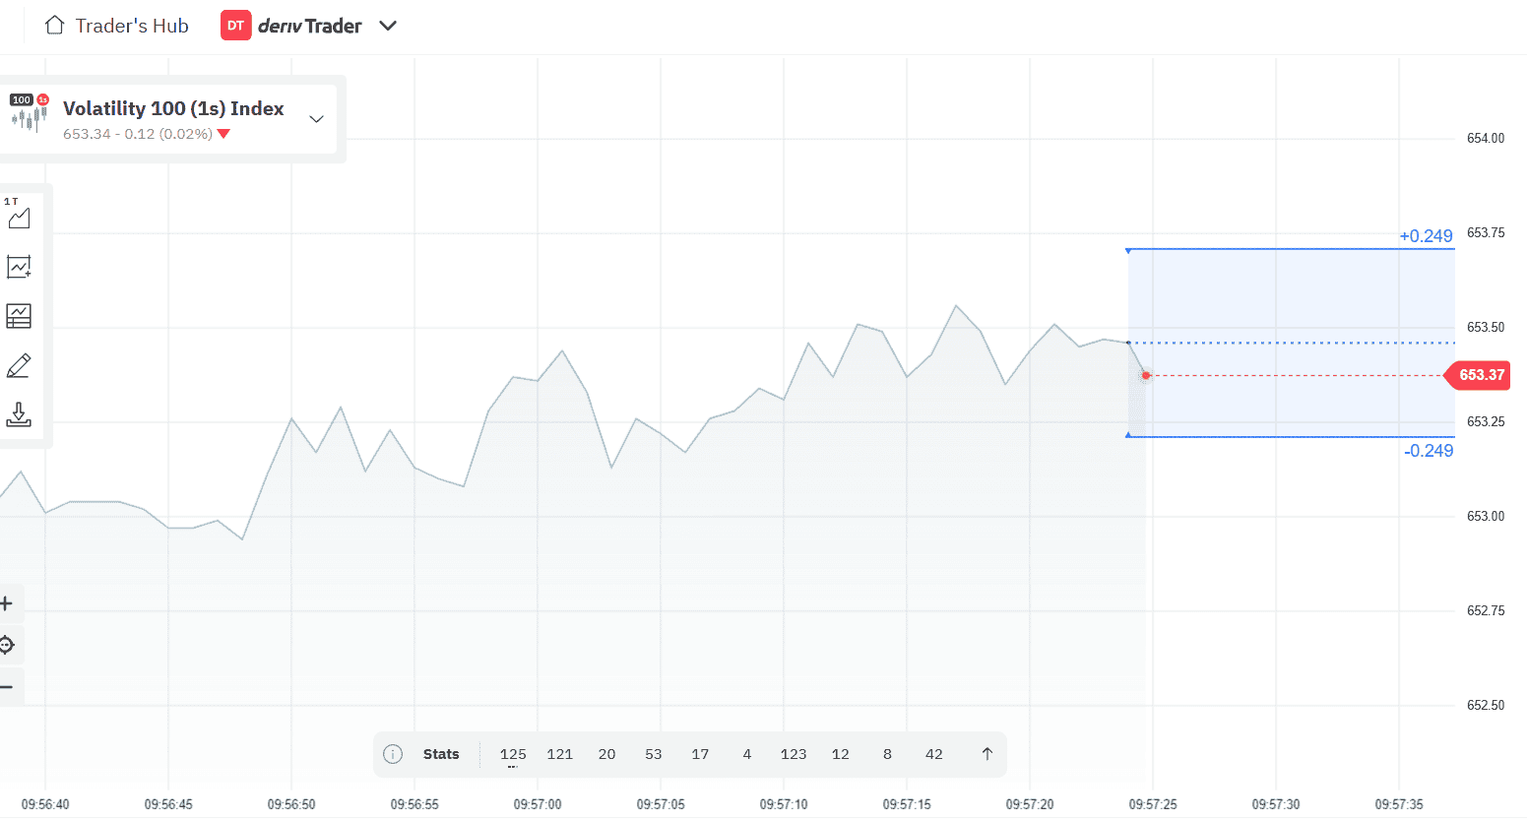Select the drawing tools pencil

coord(19,365)
